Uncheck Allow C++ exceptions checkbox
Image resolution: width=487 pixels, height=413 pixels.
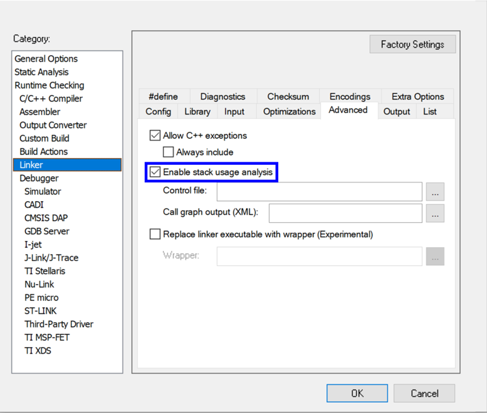click(155, 136)
